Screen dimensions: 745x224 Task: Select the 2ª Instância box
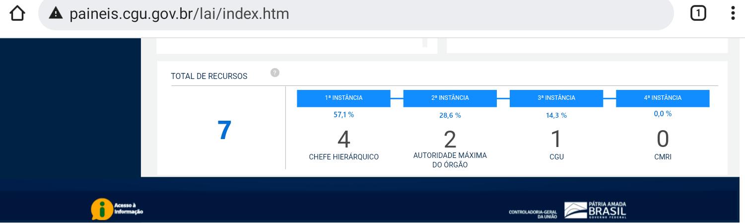click(450, 98)
